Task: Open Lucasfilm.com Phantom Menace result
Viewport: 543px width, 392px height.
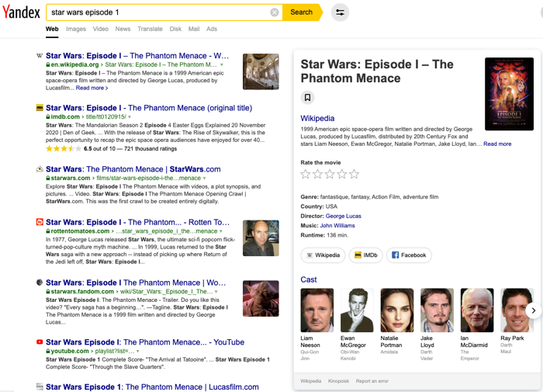Action: 152,387
